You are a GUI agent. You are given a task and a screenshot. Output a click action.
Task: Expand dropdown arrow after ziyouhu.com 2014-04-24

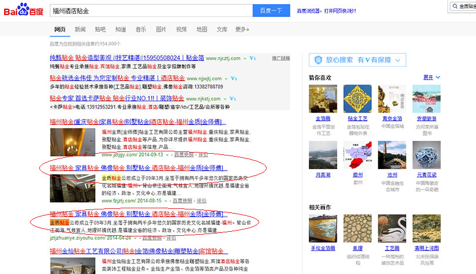click(135, 239)
